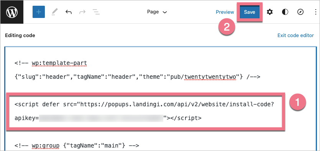Screen dimensions: 320x151
Task: Click the wp:group tagName main line
Action: tap(77, 146)
